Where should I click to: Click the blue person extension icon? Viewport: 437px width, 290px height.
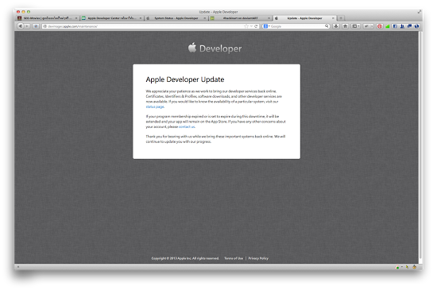click(x=402, y=26)
